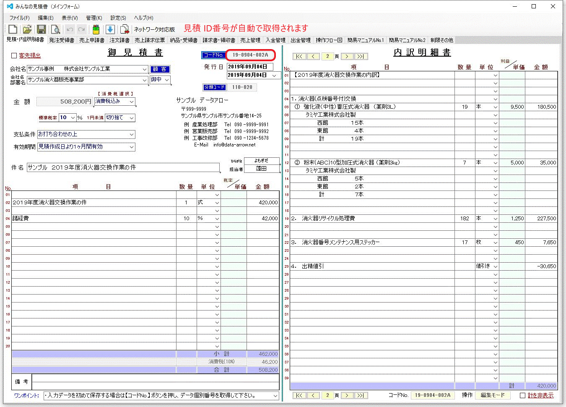The height and width of the screenshot is (407, 566).
Task: Open the 御中 honorific dropdown
Action: coord(167,80)
